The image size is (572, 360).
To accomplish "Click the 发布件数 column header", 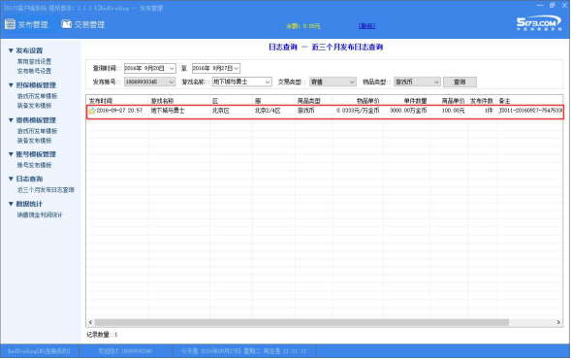I will pyautogui.click(x=482, y=101).
